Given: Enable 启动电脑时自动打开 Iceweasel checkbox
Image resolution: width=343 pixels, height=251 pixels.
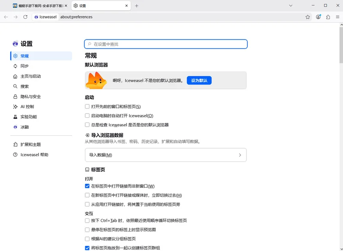Looking at the screenshot, I should 87,116.
